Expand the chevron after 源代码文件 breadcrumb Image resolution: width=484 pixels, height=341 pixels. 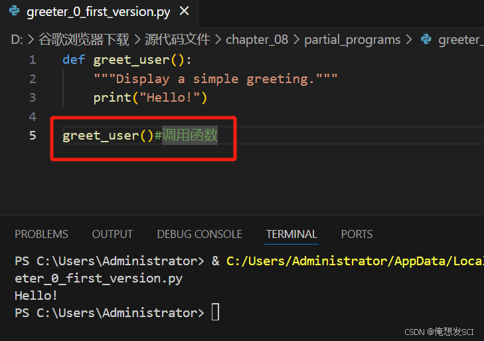218,40
